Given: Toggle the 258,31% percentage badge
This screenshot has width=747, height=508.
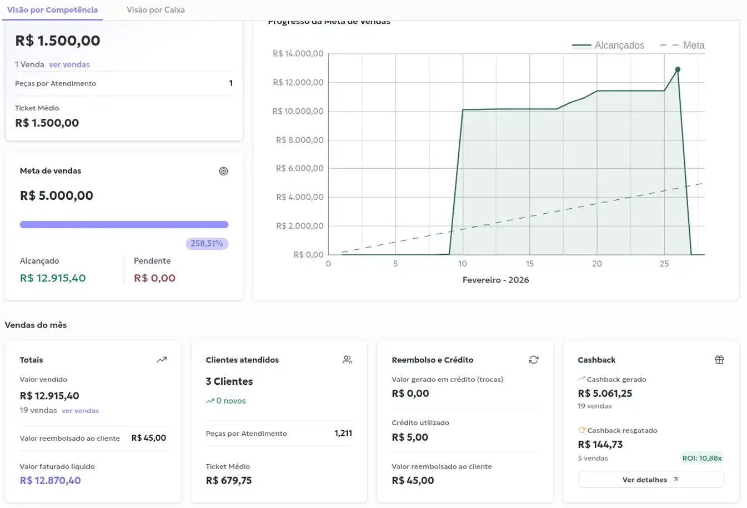Looking at the screenshot, I should click(x=207, y=243).
